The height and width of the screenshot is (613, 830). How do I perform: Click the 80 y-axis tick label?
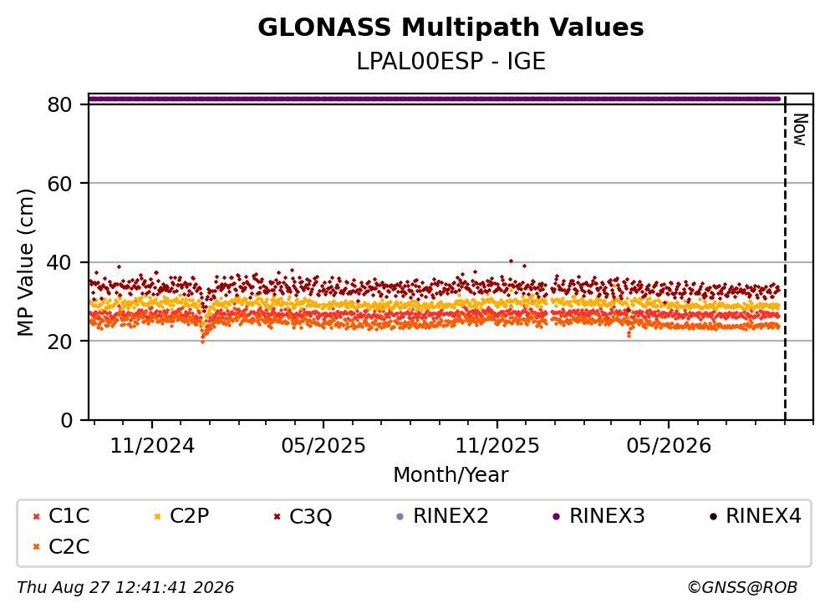(x=59, y=104)
